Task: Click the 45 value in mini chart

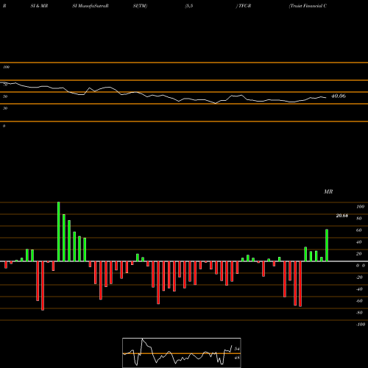Action: pos(237,358)
